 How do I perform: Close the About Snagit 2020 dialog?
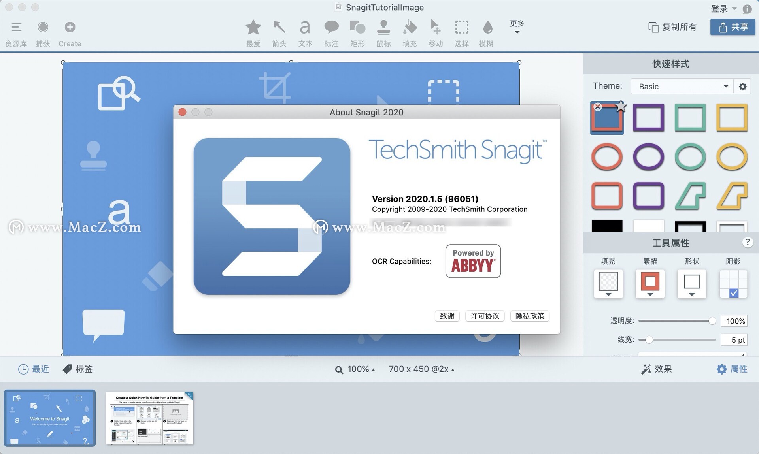point(182,112)
